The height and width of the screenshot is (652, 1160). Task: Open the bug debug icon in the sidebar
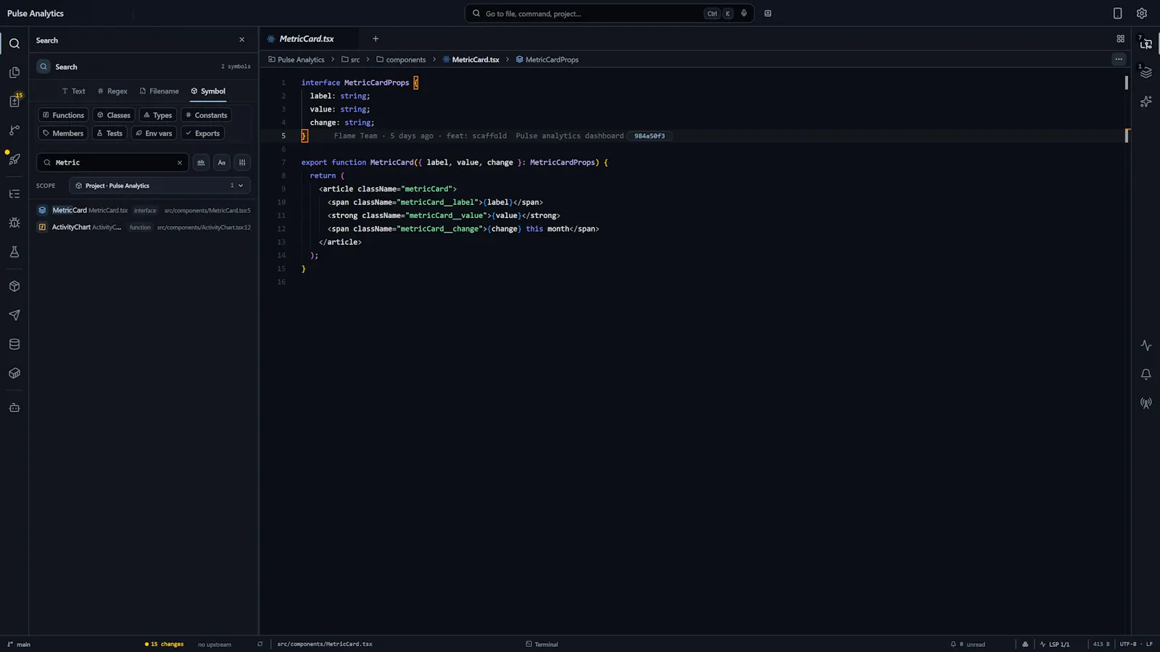14,223
